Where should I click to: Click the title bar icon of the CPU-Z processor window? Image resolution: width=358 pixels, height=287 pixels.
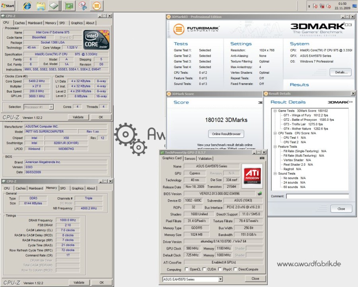[3, 16]
